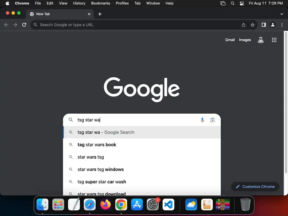Select suggestion 'star wars tsg'

click(x=142, y=157)
